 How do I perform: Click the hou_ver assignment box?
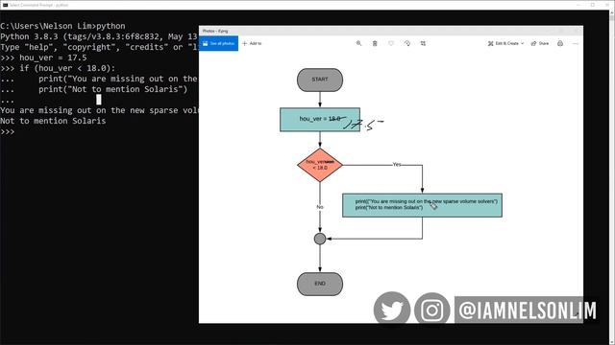coord(320,119)
